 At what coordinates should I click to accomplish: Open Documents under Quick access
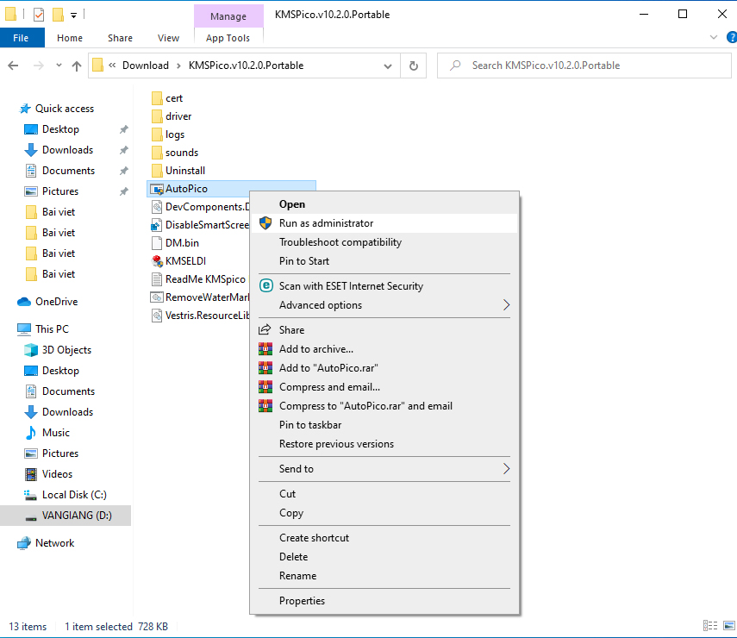click(x=69, y=171)
